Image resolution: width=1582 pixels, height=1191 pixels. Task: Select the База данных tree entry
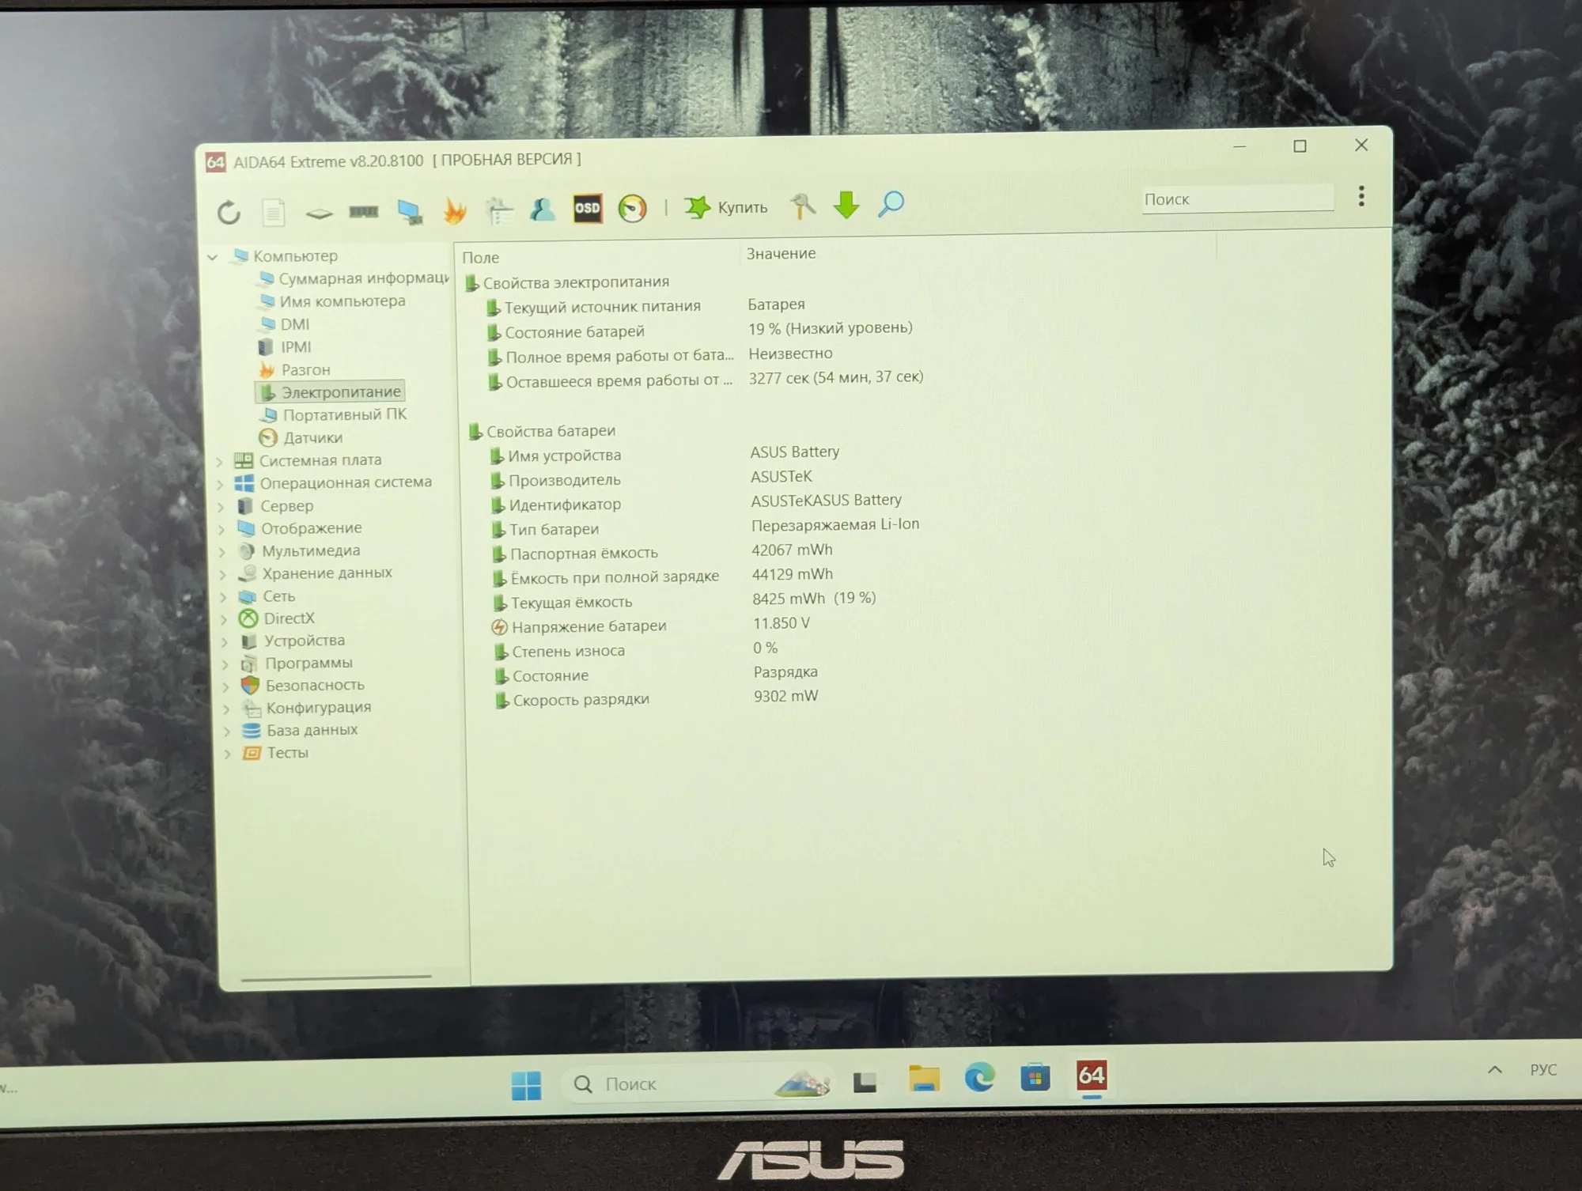tap(300, 730)
